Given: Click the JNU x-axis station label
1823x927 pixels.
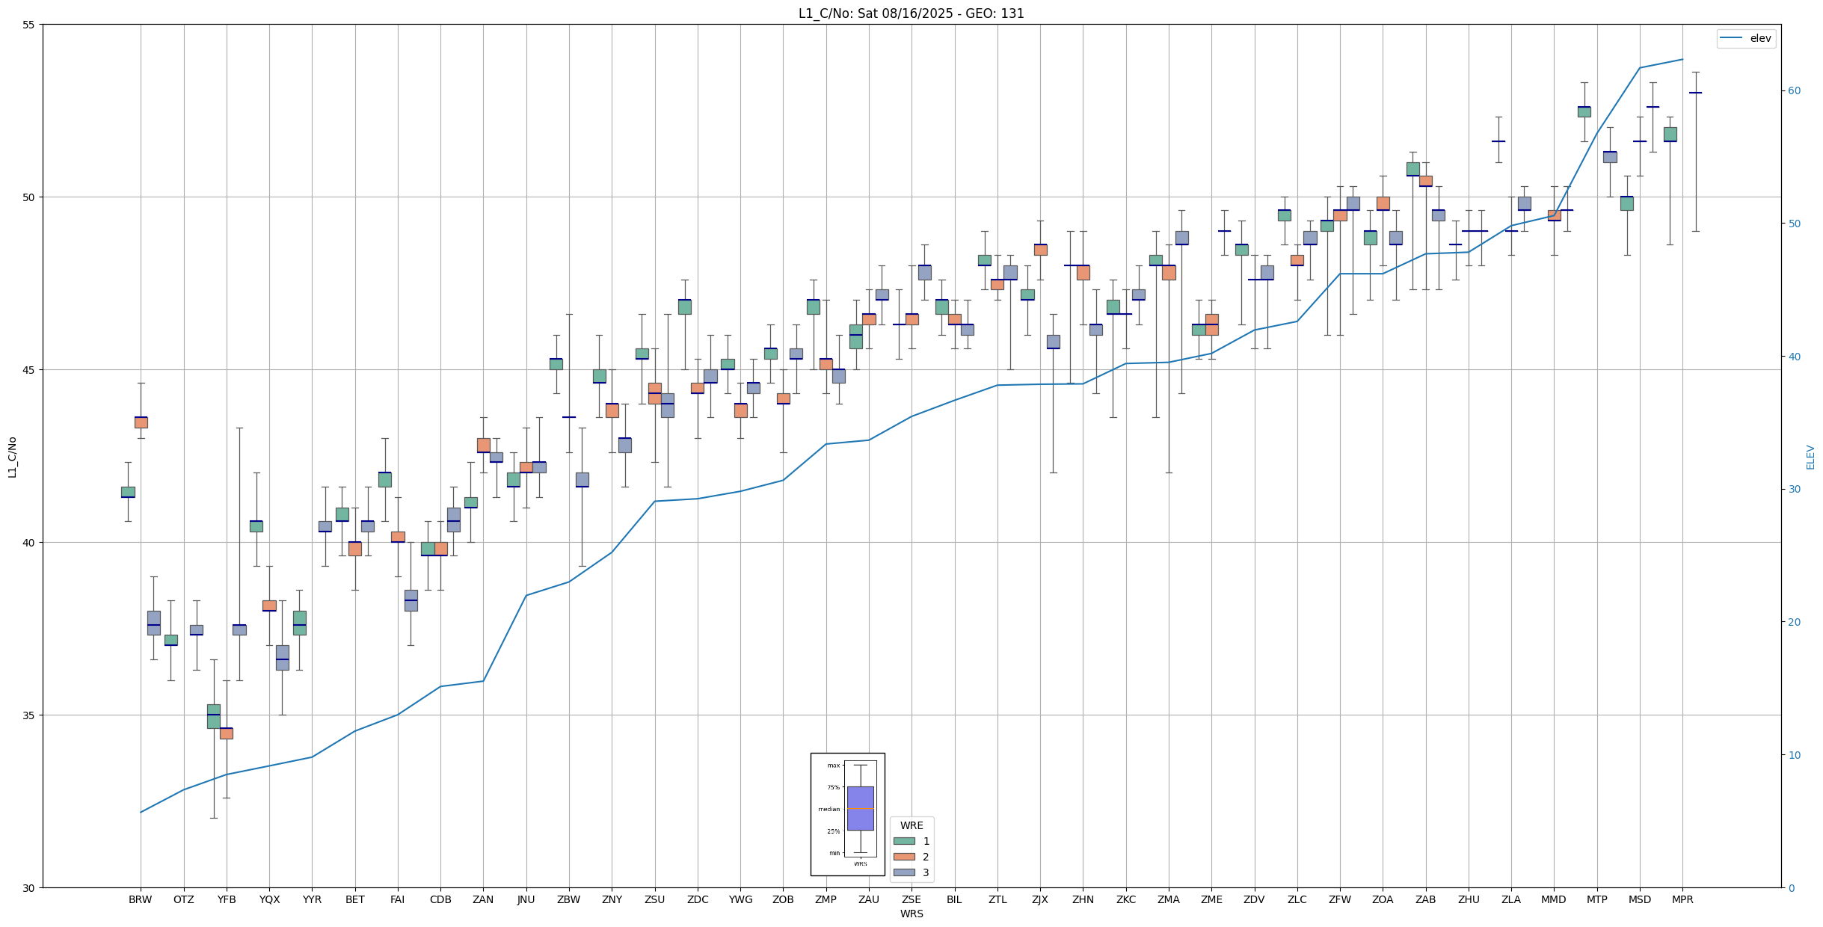Looking at the screenshot, I should coord(526,899).
